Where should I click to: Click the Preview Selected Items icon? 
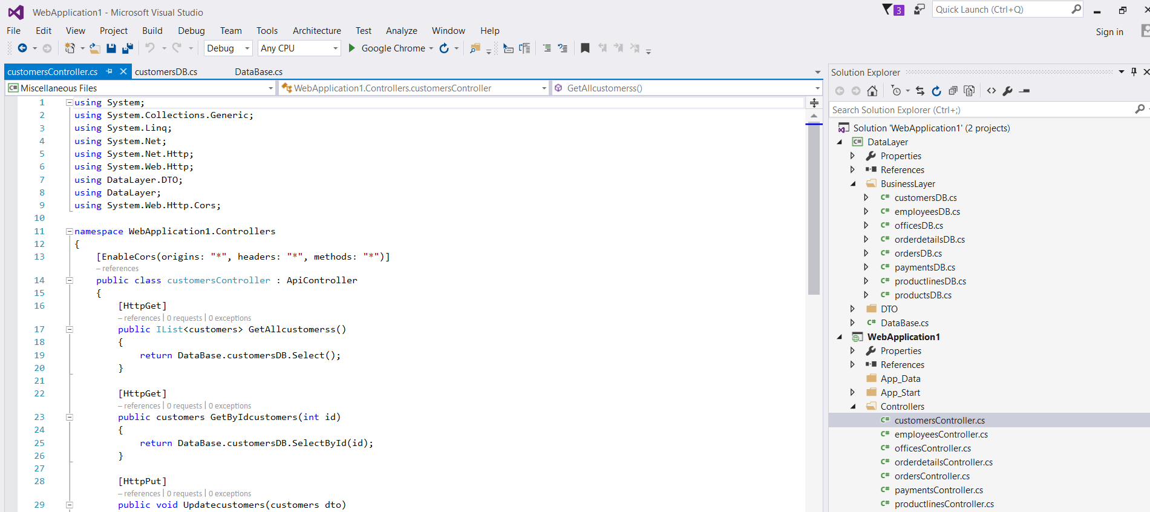(1024, 91)
